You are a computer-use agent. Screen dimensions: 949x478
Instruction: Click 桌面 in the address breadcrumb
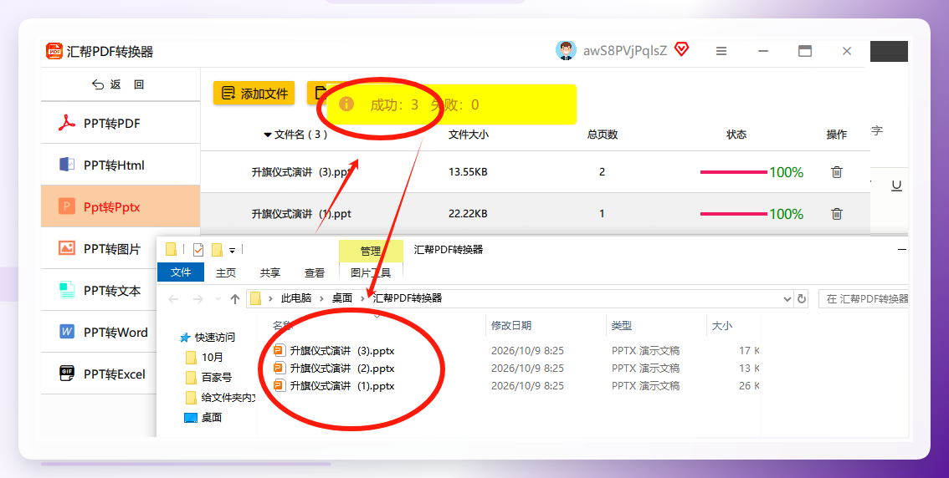[x=342, y=298]
